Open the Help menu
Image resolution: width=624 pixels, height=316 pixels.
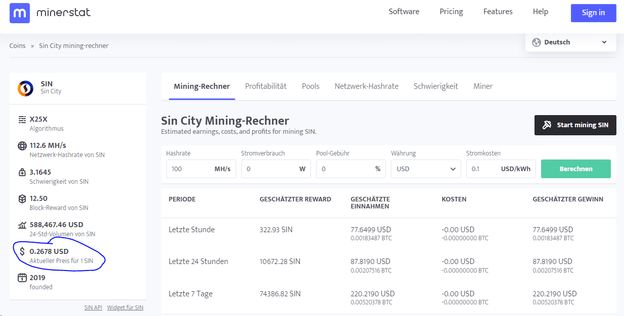(x=541, y=12)
